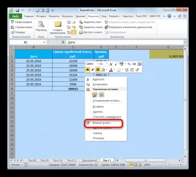Screen dimensions: 196x177
Task: Expand the formula bar with its arrow
Action: (185, 42)
